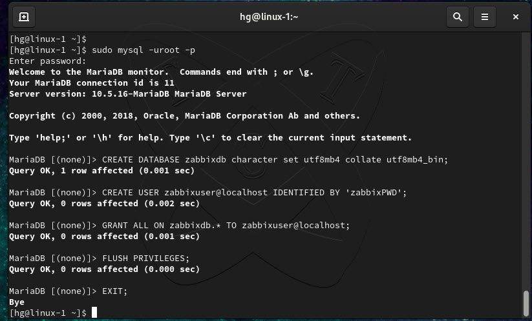This screenshot has height=321, width=532.
Task: Open a new terminal tab
Action: click(24, 17)
